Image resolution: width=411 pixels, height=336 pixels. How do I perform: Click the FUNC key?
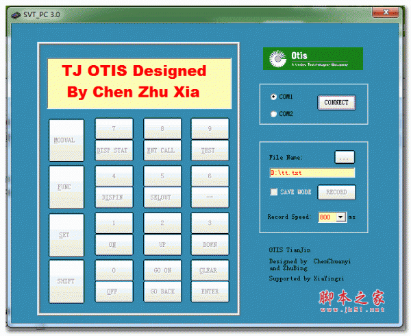pos(66,187)
